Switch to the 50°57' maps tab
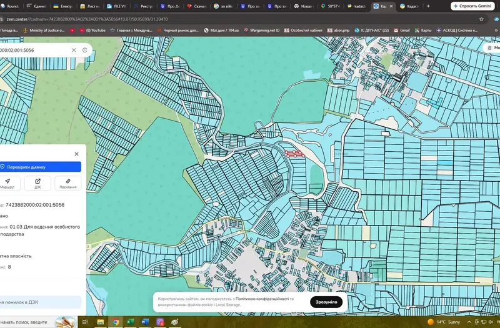Viewport: 500px width, 328px height. [x=331, y=6]
